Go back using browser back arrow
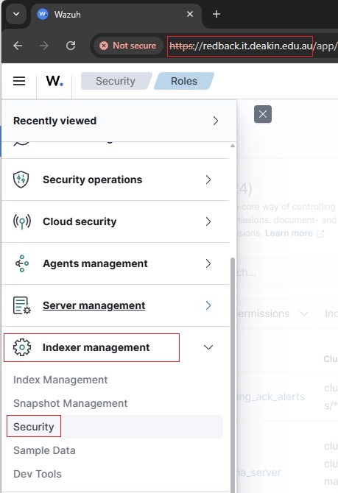Screen dimensions: 338x493 pos(18,46)
